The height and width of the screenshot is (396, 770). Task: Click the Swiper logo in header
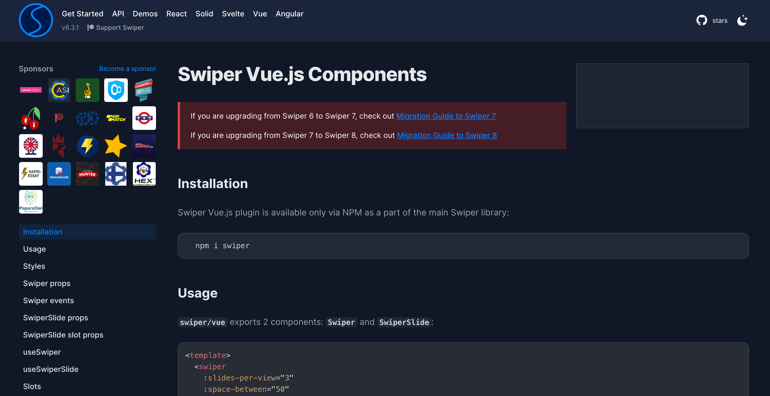tap(36, 20)
